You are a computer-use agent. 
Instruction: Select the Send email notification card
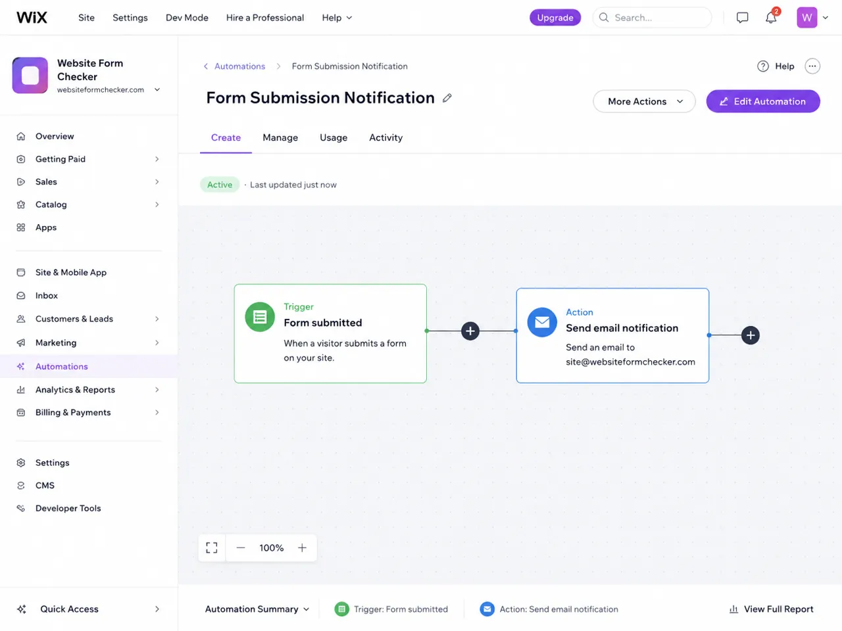point(612,335)
